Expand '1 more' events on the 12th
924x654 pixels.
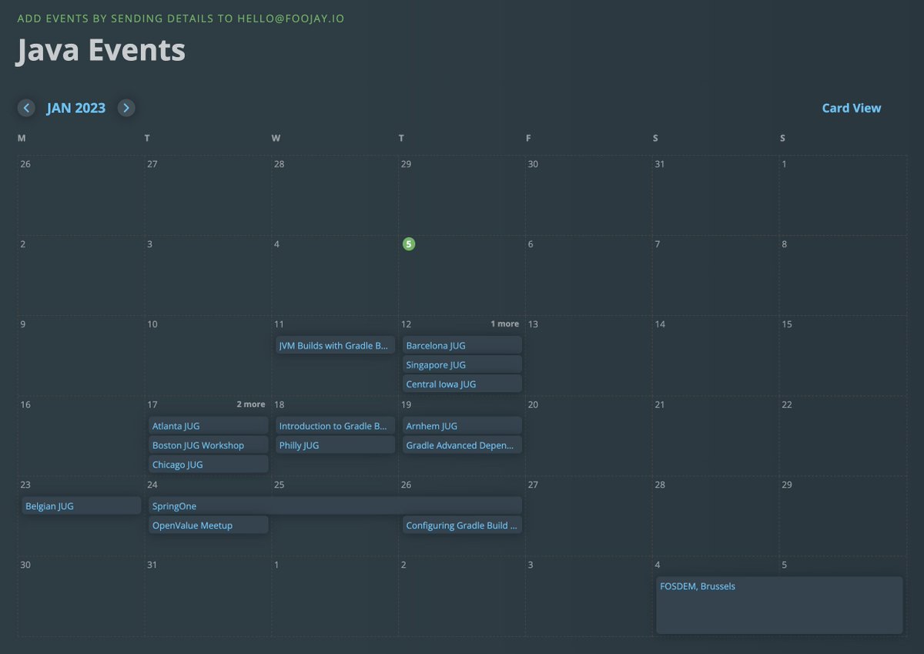coord(504,324)
